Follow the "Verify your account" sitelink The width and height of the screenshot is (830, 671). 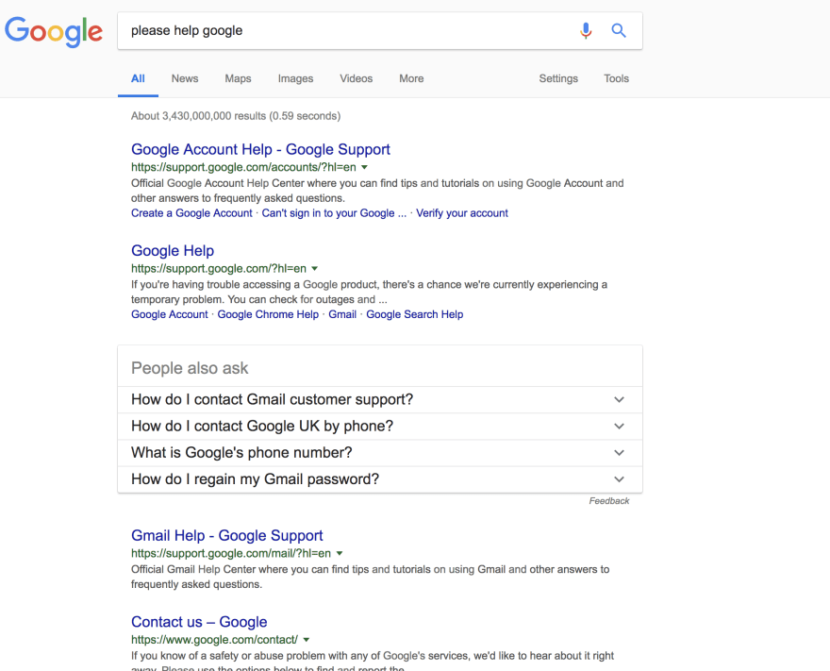coord(461,213)
